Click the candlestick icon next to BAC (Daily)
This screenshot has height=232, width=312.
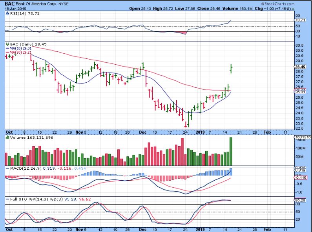[x=7, y=44]
